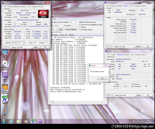The height and width of the screenshot is (129, 155).
Task: Toggle Aero Glass Interface checkbox
Action: (x=80, y=30)
